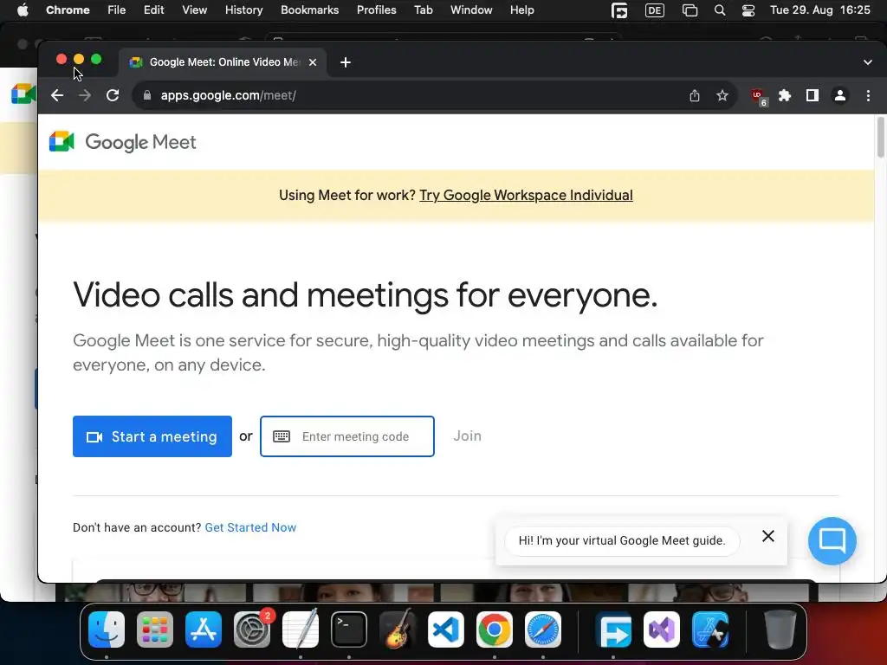Click the Join button
The width and height of the screenshot is (887, 665).
[x=467, y=436]
